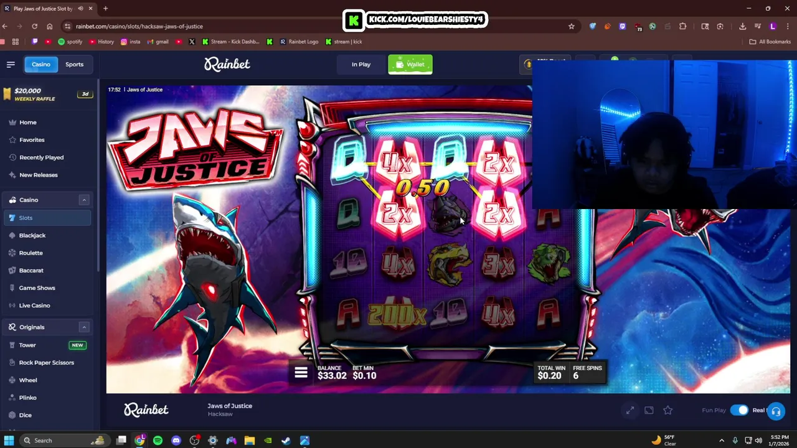Viewport: 797px width, 448px height.
Task: Show hidden system tray icons chevron
Action: pos(722,441)
